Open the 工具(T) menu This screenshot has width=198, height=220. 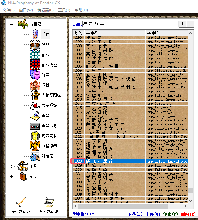64,10
